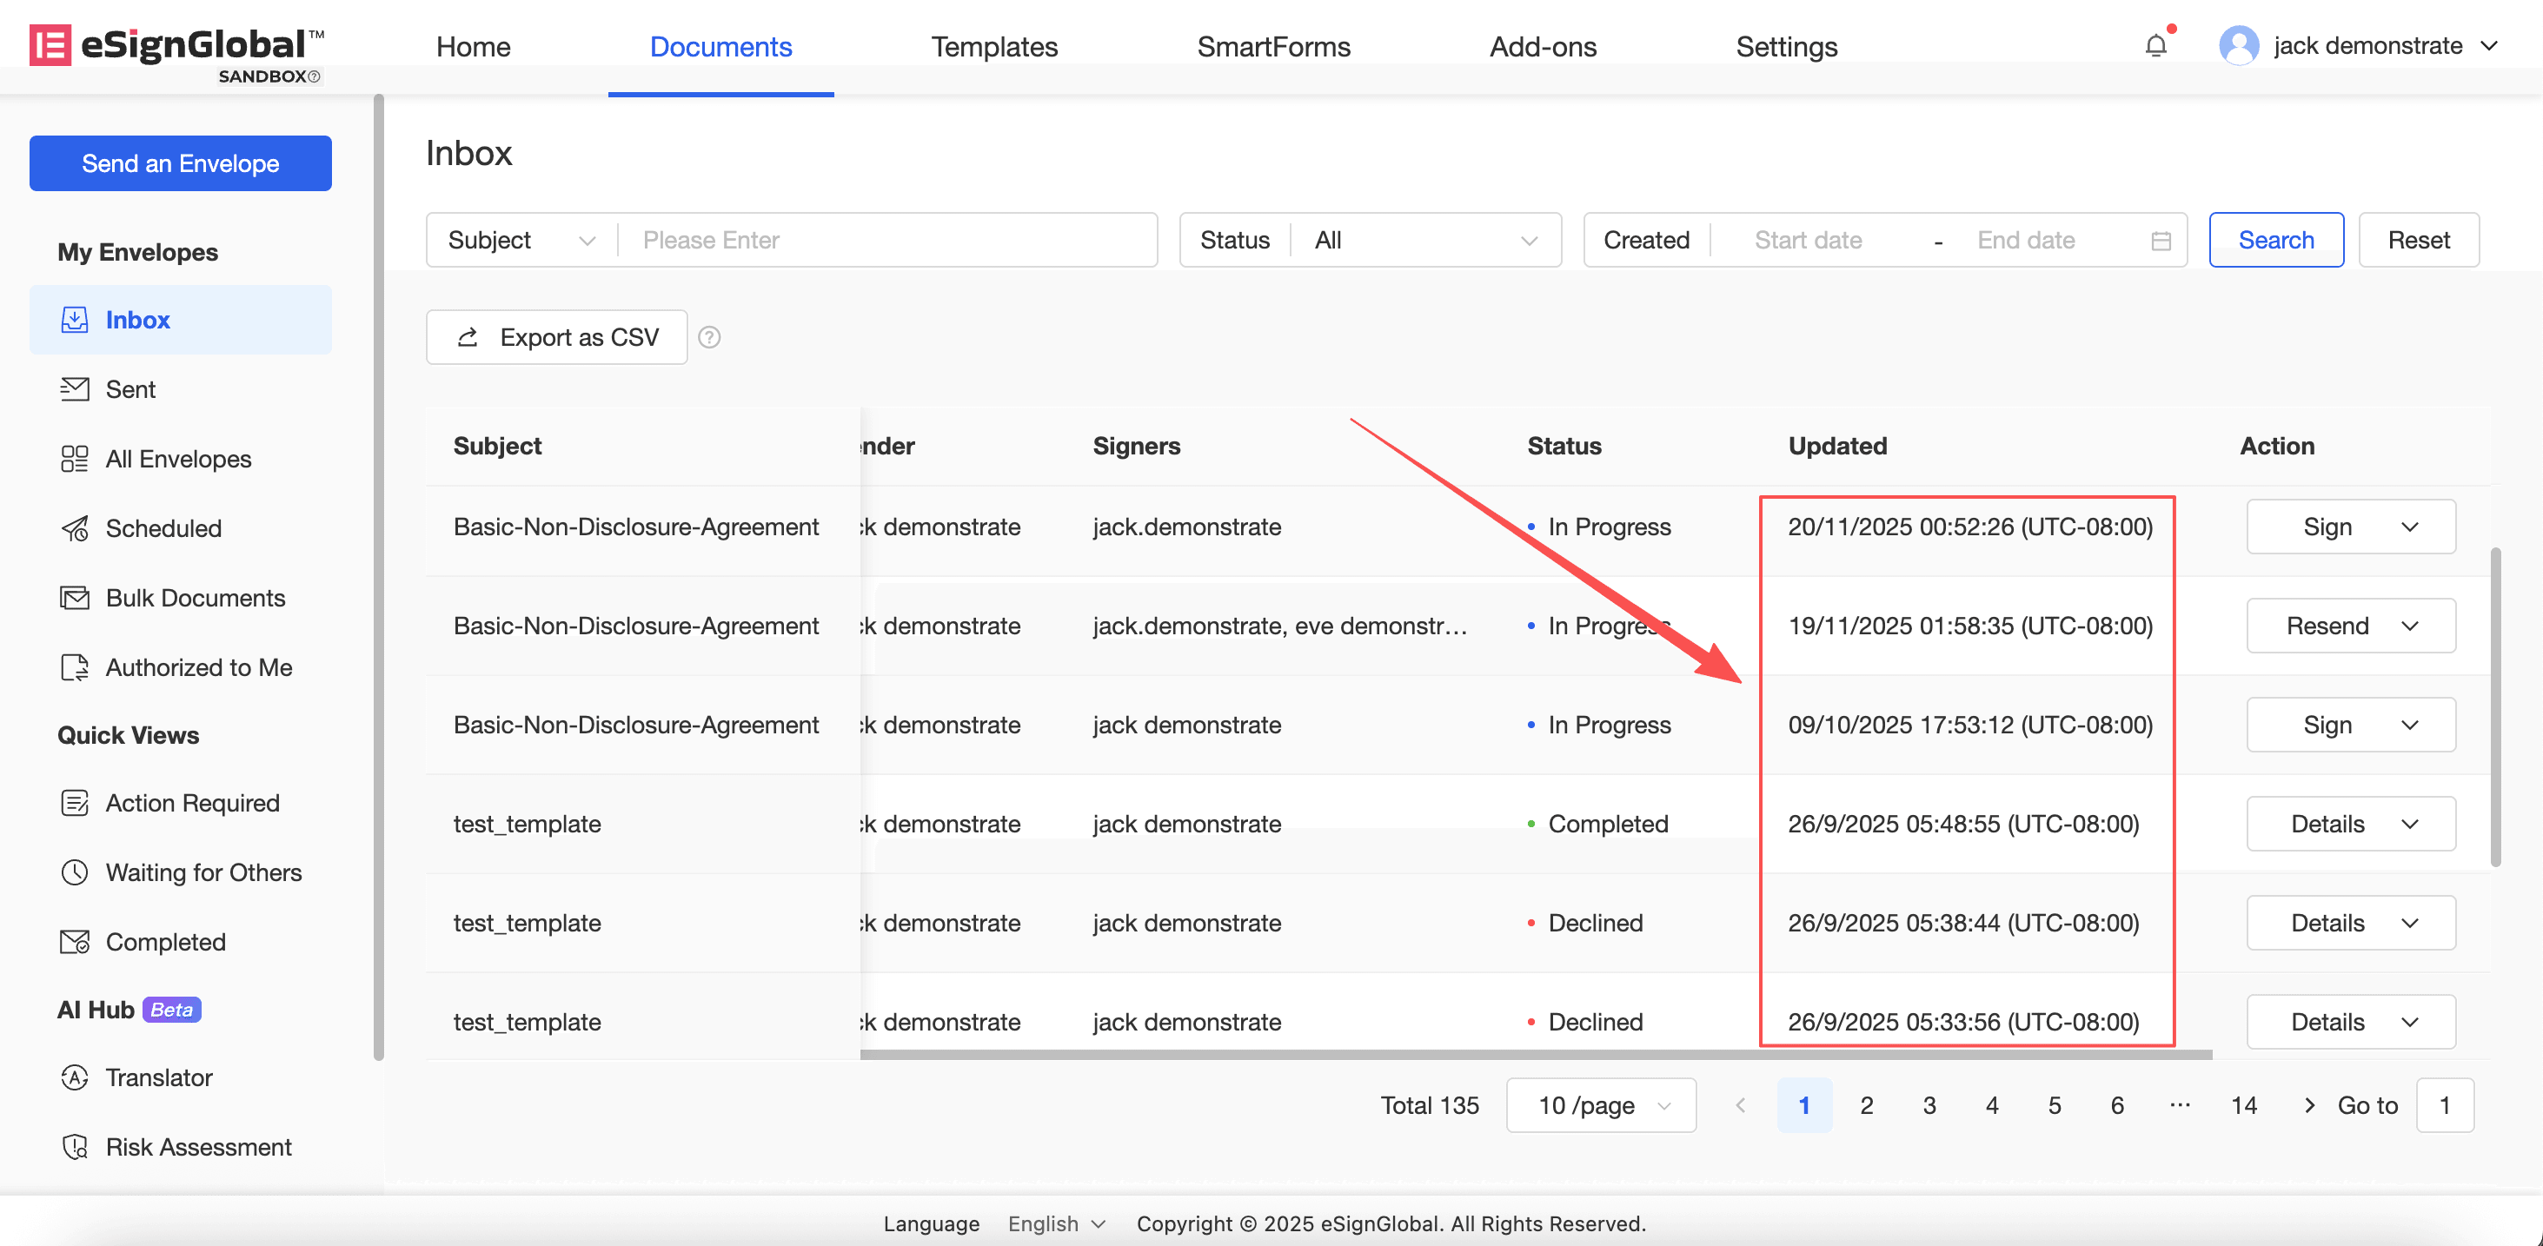The image size is (2543, 1246).
Task: Change the 10 /page size selector
Action: [1600, 1105]
